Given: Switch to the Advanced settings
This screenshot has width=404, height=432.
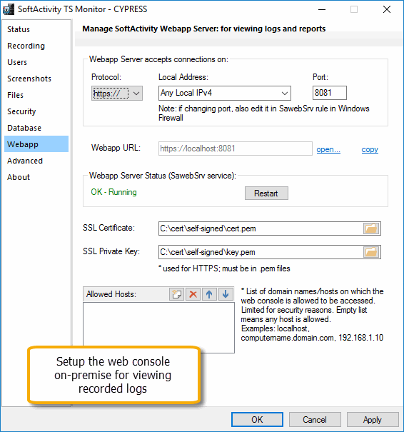Looking at the screenshot, I should (x=25, y=161).
